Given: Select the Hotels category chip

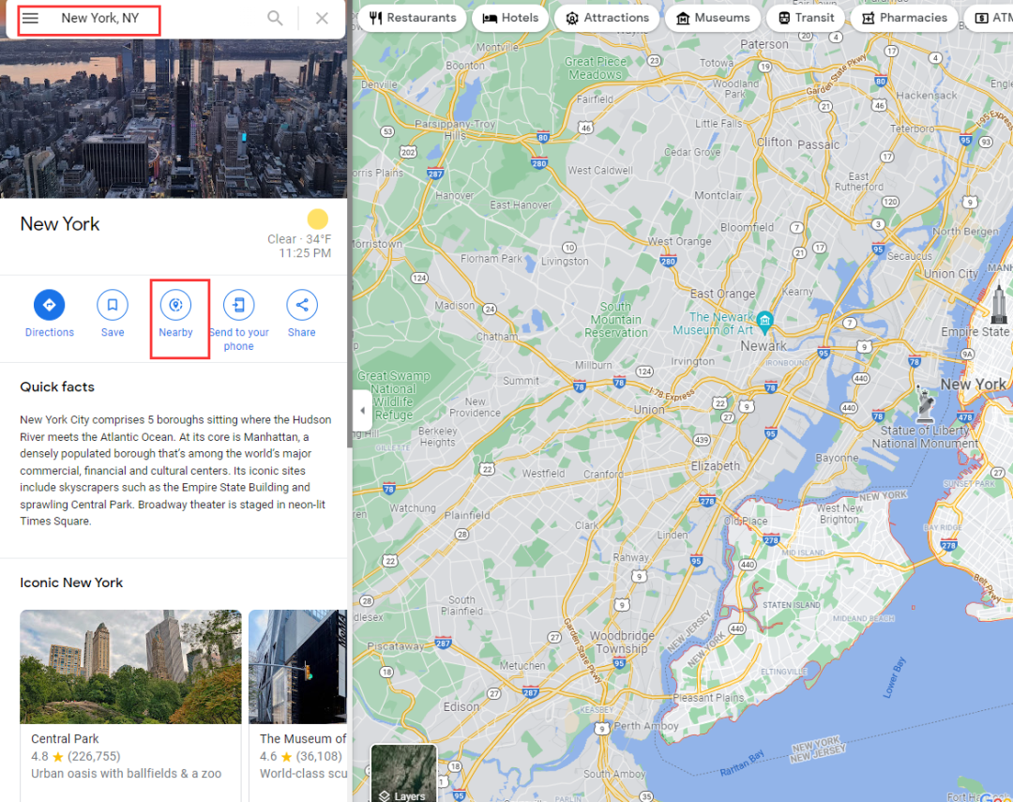Looking at the screenshot, I should point(510,18).
